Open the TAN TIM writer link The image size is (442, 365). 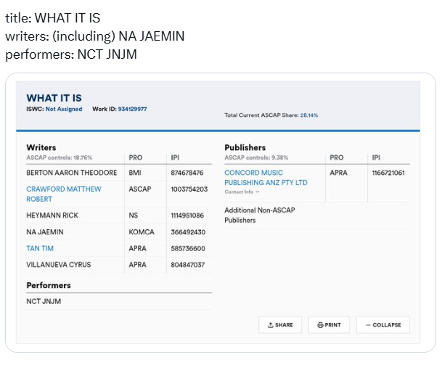click(x=40, y=248)
